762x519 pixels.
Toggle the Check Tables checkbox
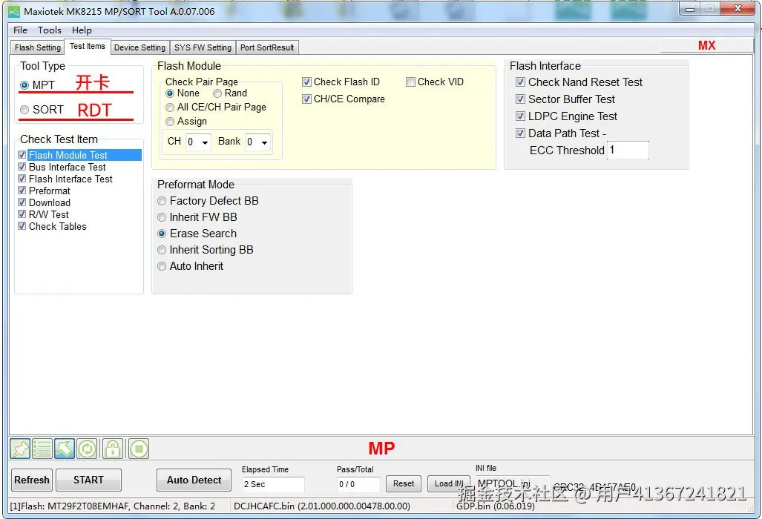[x=22, y=226]
